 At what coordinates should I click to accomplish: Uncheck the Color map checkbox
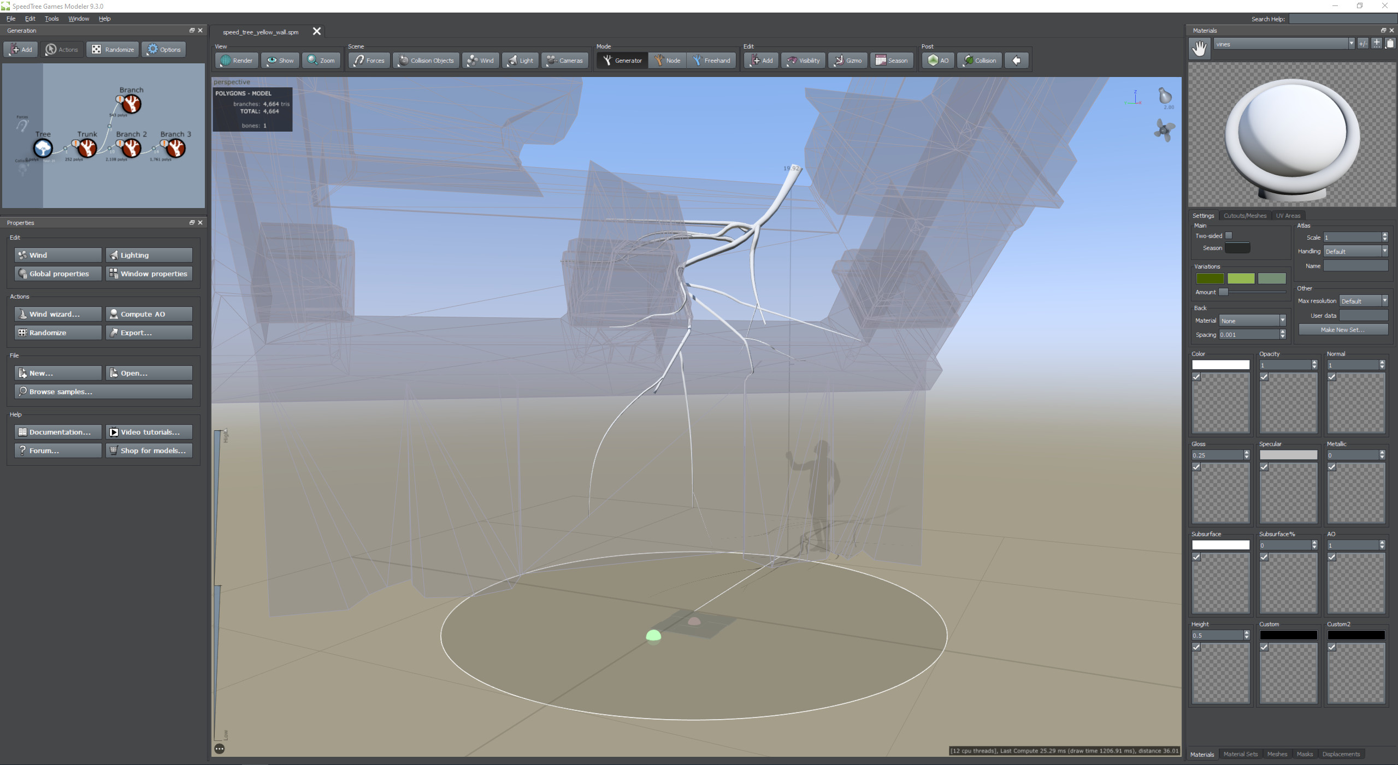(1196, 377)
